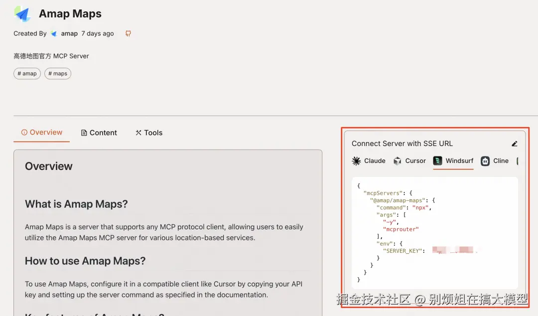Select the Cline client tab

(x=495, y=161)
